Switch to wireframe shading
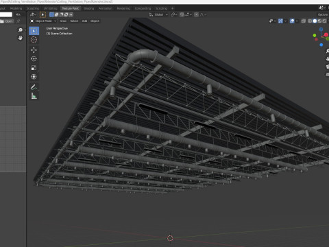329x247 pixels. [310, 21]
